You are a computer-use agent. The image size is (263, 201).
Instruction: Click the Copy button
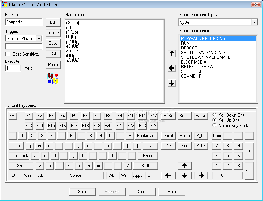click(x=53, y=43)
